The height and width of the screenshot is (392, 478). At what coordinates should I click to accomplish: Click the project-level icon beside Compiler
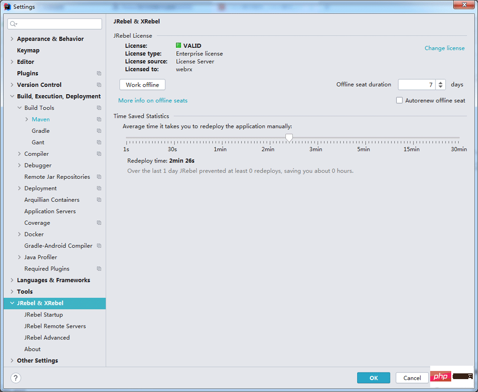(x=99, y=154)
